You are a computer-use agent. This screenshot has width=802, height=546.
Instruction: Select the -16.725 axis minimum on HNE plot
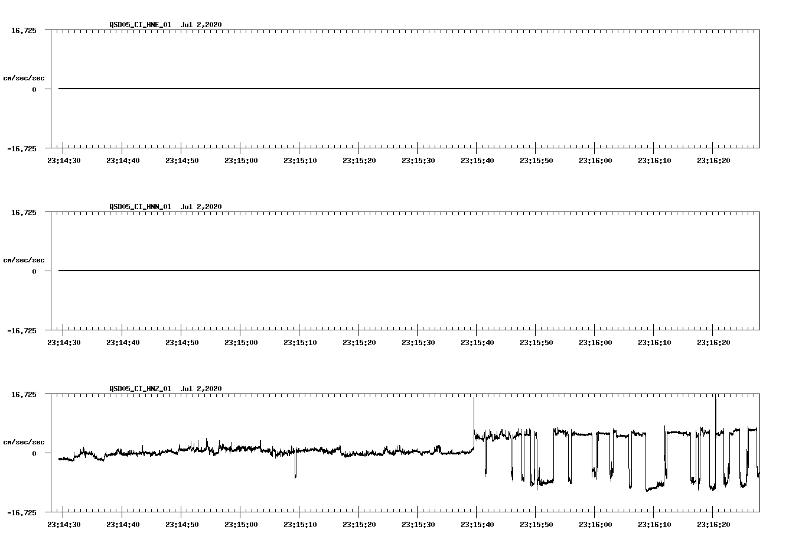[x=22, y=149]
